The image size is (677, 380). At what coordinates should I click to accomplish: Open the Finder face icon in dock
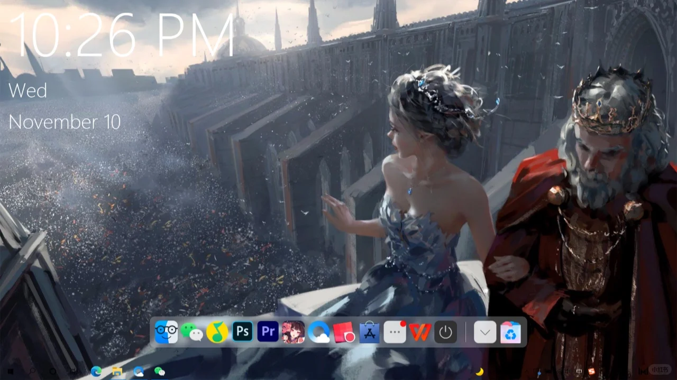[x=166, y=332]
